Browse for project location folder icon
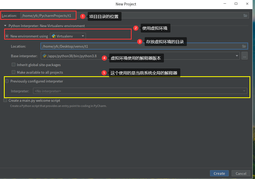This screenshot has width=255, height=179. coord(245,15)
